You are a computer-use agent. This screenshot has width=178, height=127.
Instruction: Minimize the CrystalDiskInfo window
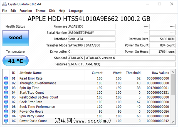[148, 4]
